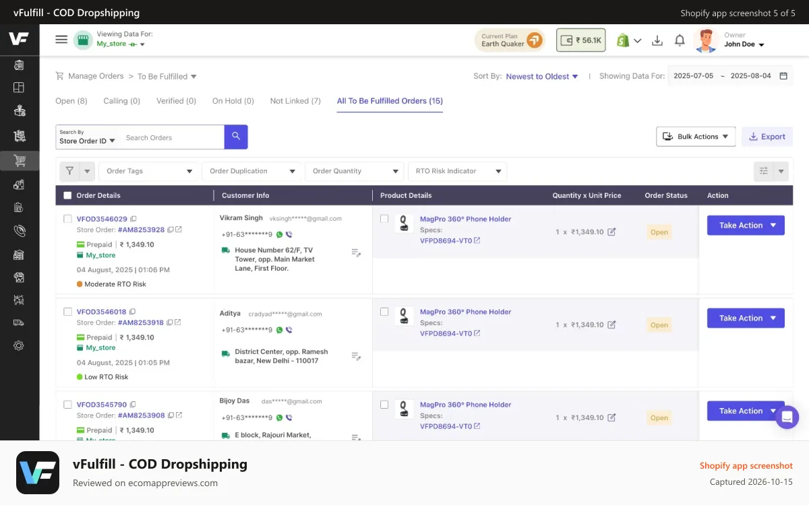Click start date 2025-07-05 field
The width and height of the screenshot is (809, 505).
(694, 76)
